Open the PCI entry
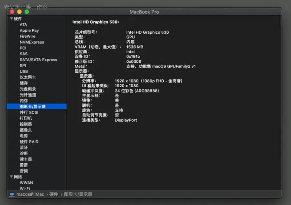The height and width of the screenshot is (205, 291). tap(23, 48)
